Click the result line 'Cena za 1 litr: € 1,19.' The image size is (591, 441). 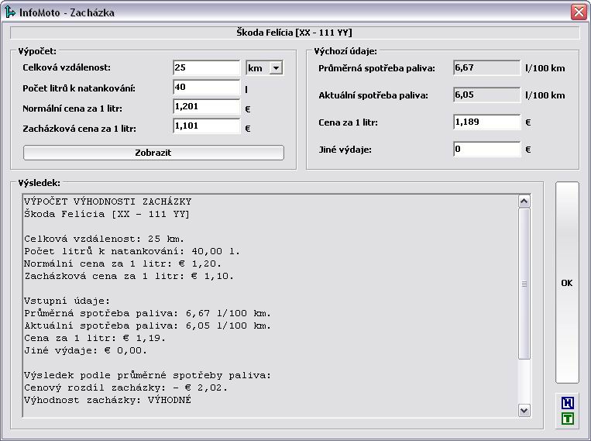tap(95, 339)
